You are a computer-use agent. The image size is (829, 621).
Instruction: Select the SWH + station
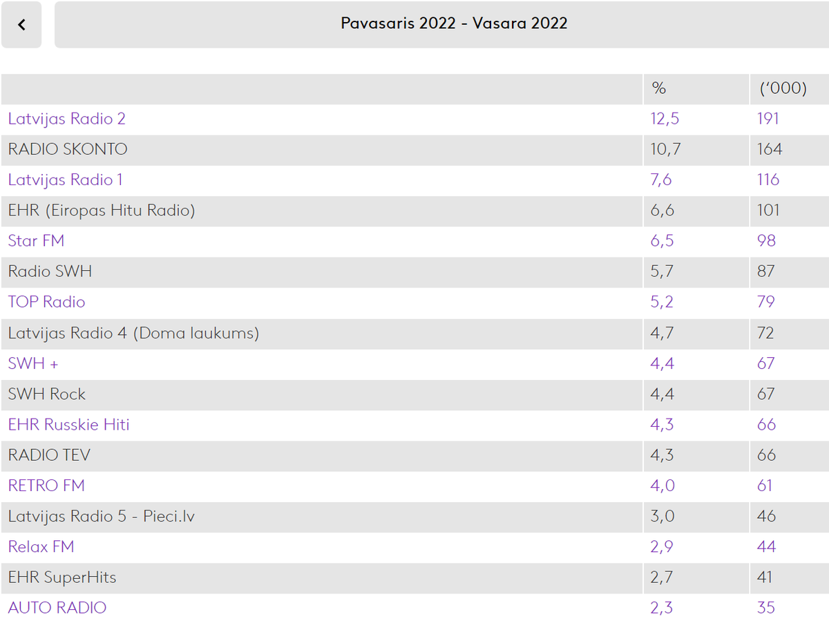click(33, 363)
